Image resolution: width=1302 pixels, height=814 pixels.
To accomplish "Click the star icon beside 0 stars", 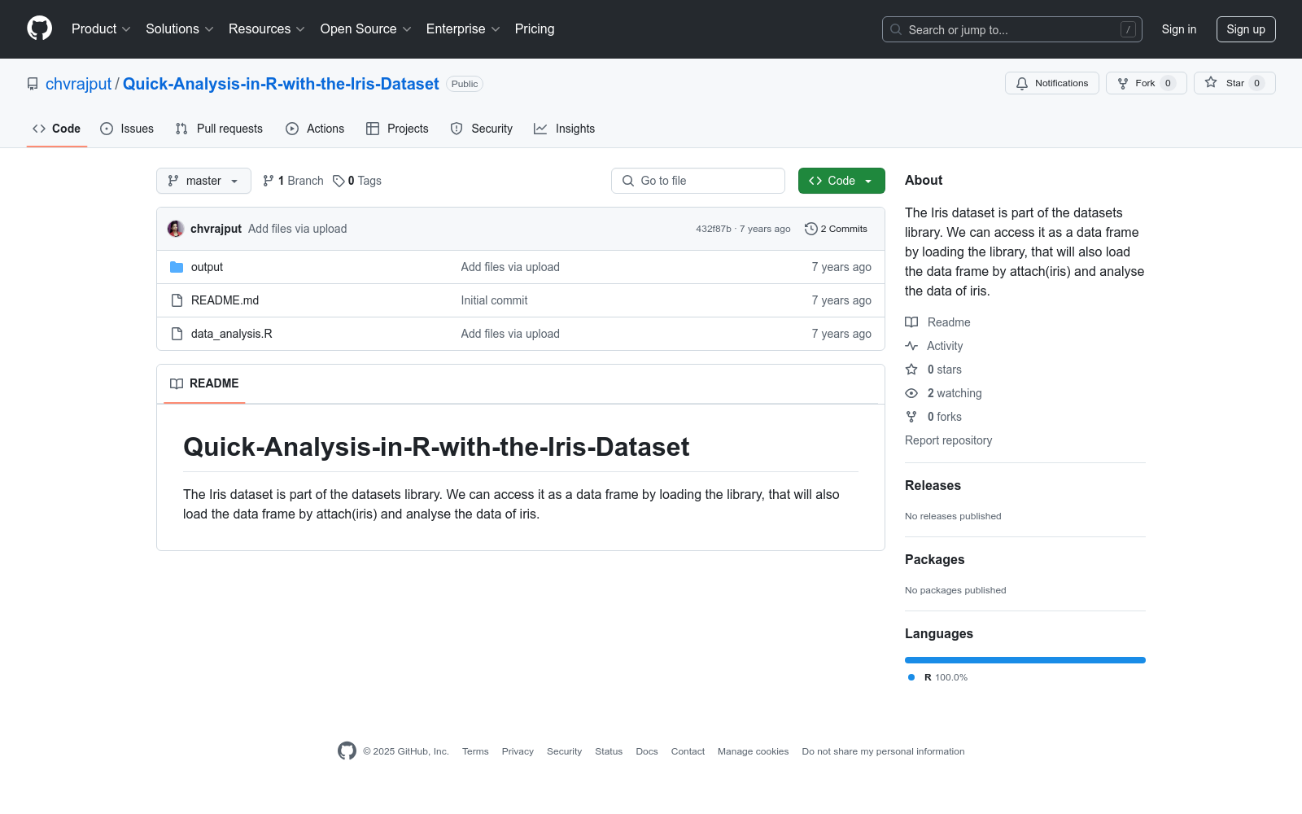I will [x=911, y=370].
